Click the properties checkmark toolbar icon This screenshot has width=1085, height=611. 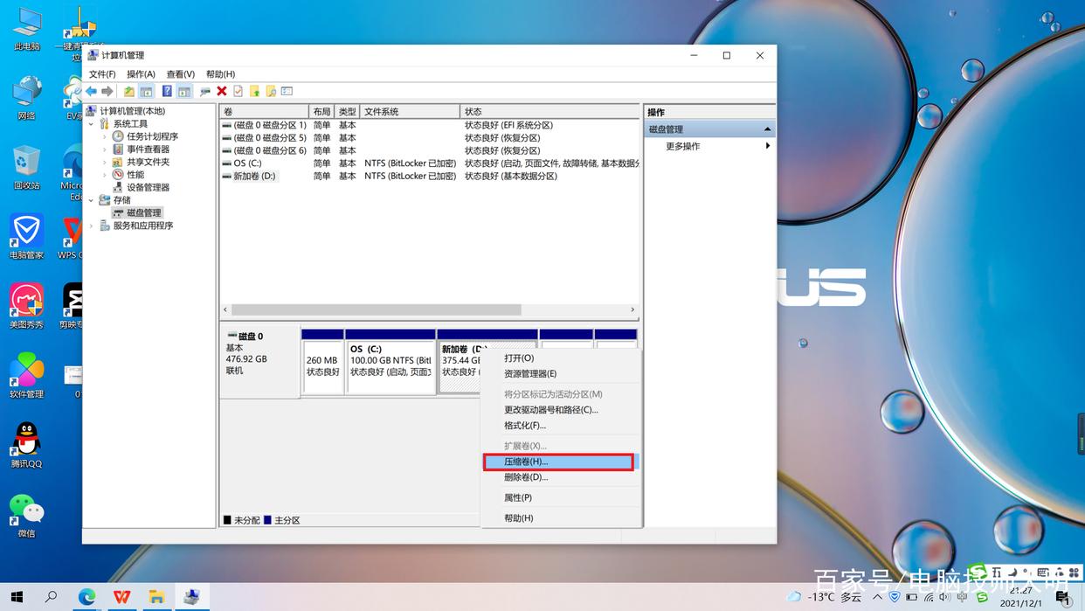[x=238, y=91]
